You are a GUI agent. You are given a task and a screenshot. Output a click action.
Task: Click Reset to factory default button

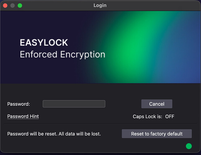pyautogui.click(x=157, y=134)
